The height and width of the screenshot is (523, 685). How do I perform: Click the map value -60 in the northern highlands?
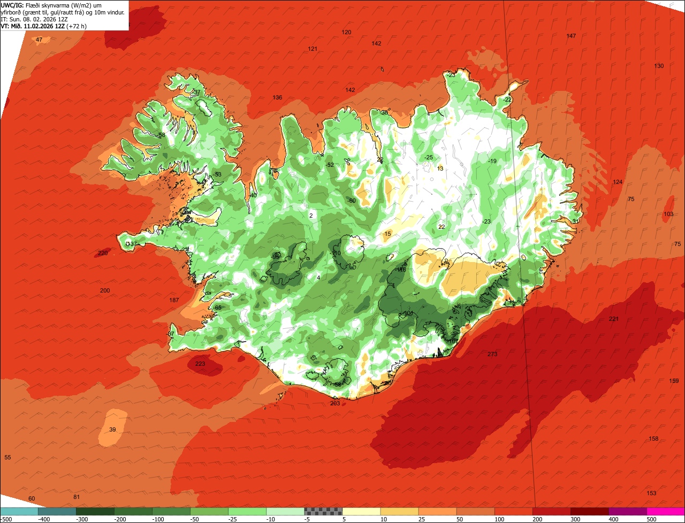(352, 201)
